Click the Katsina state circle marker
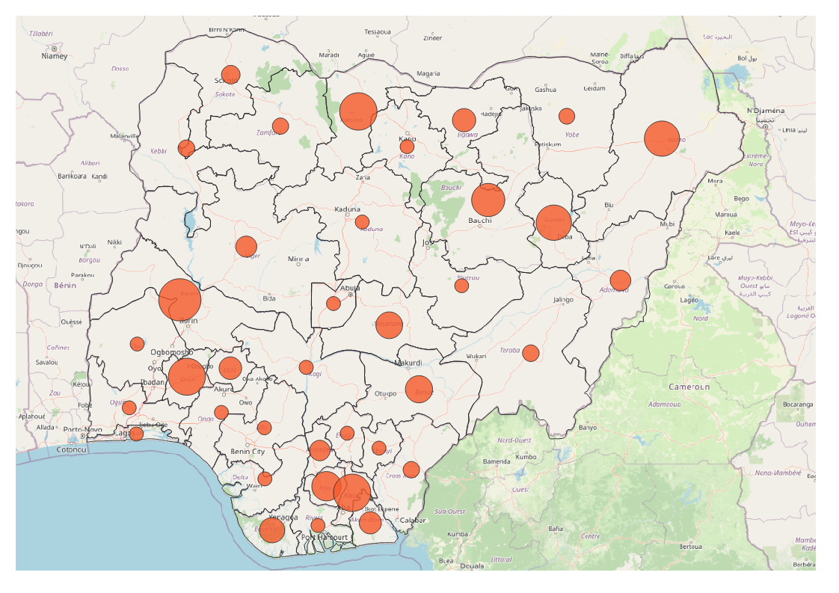 [357, 113]
